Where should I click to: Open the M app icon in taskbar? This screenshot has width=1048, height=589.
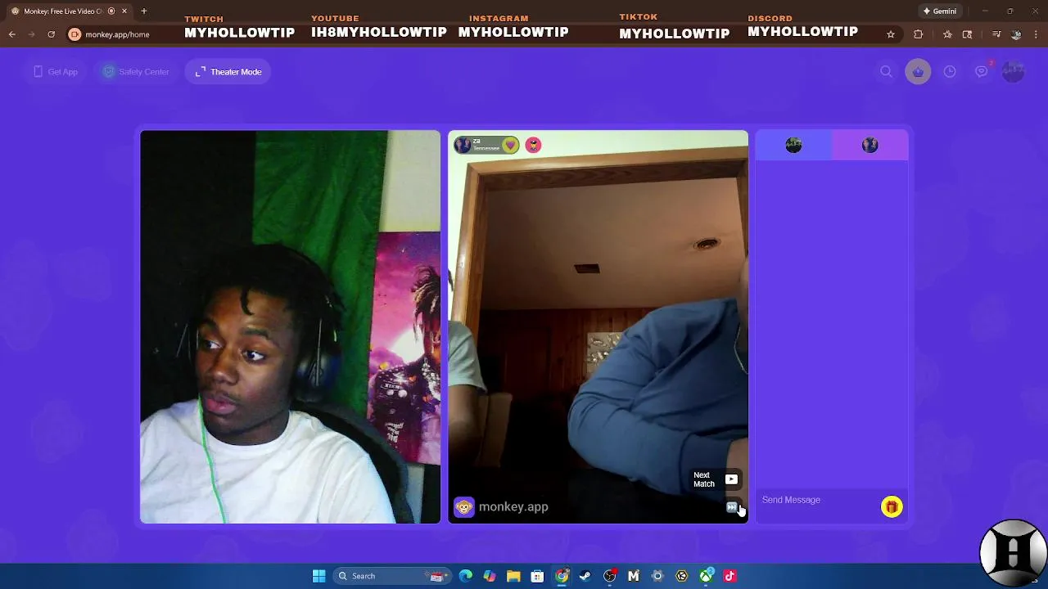tap(634, 576)
